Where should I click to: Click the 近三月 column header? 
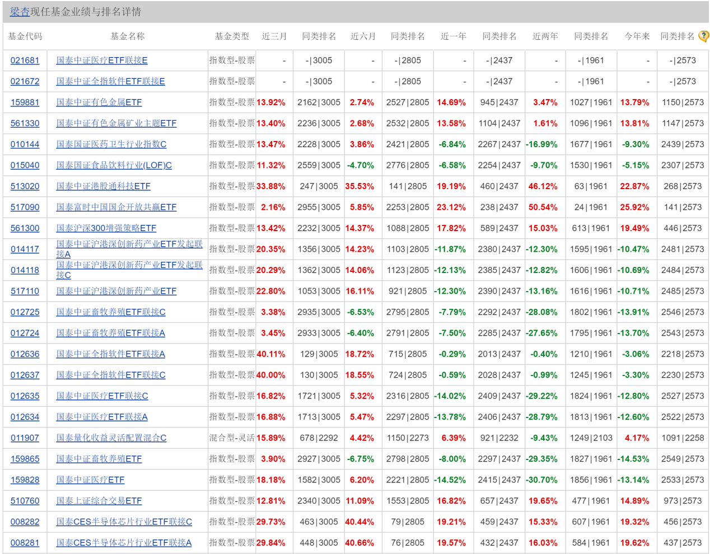[274, 36]
